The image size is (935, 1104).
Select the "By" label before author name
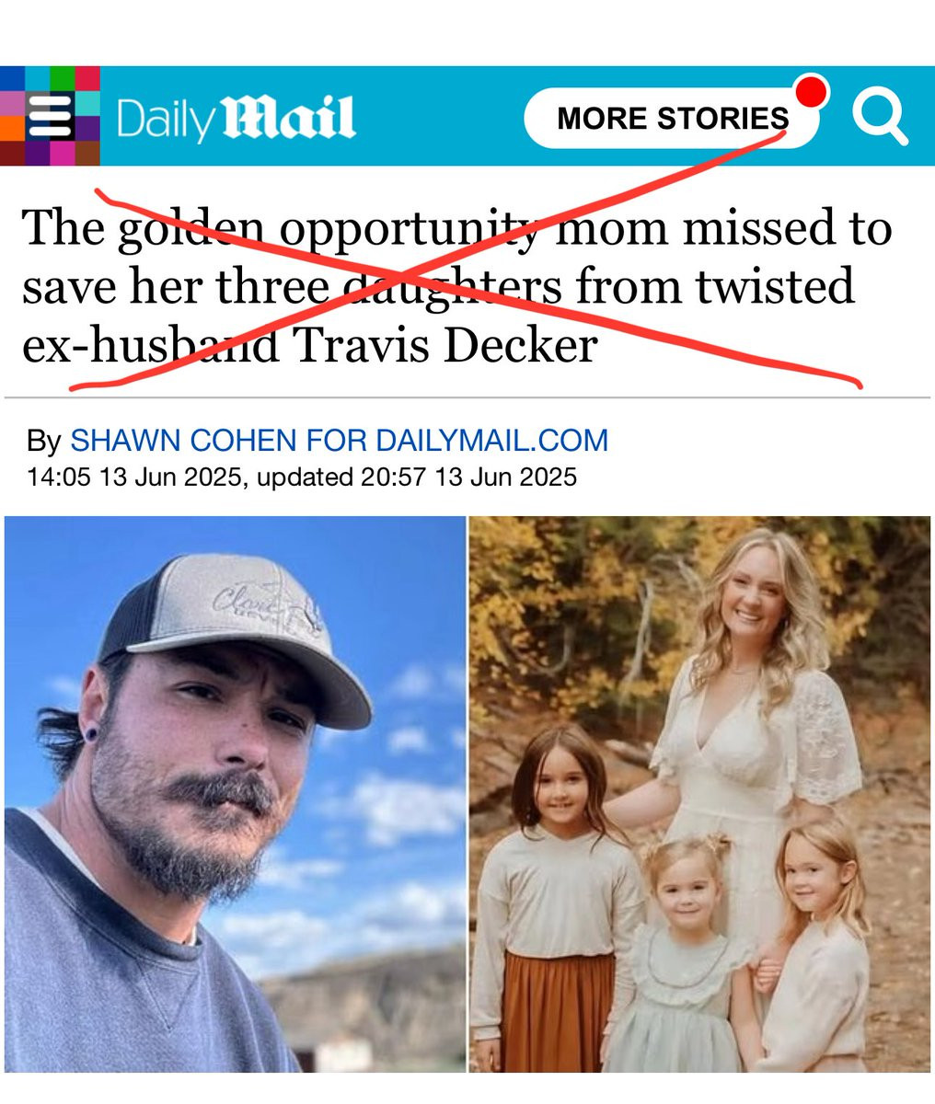tap(43, 441)
